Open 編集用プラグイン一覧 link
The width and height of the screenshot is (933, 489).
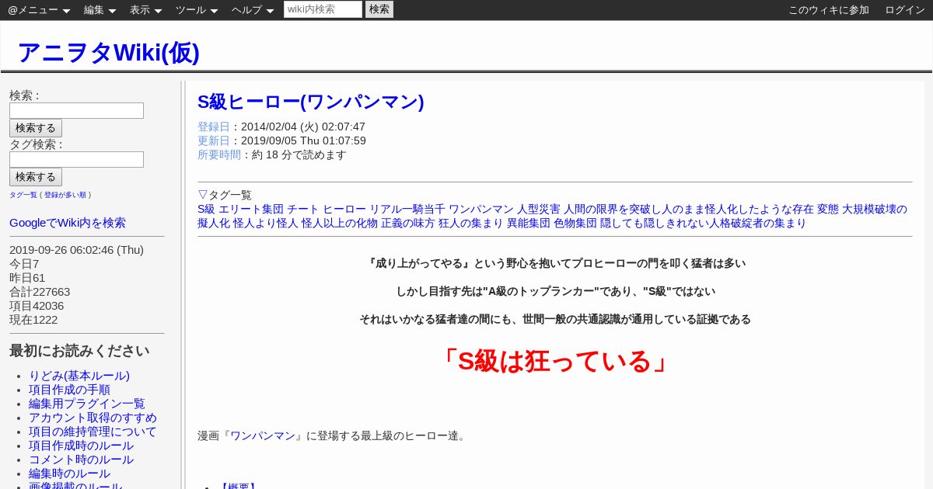pyautogui.click(x=87, y=404)
